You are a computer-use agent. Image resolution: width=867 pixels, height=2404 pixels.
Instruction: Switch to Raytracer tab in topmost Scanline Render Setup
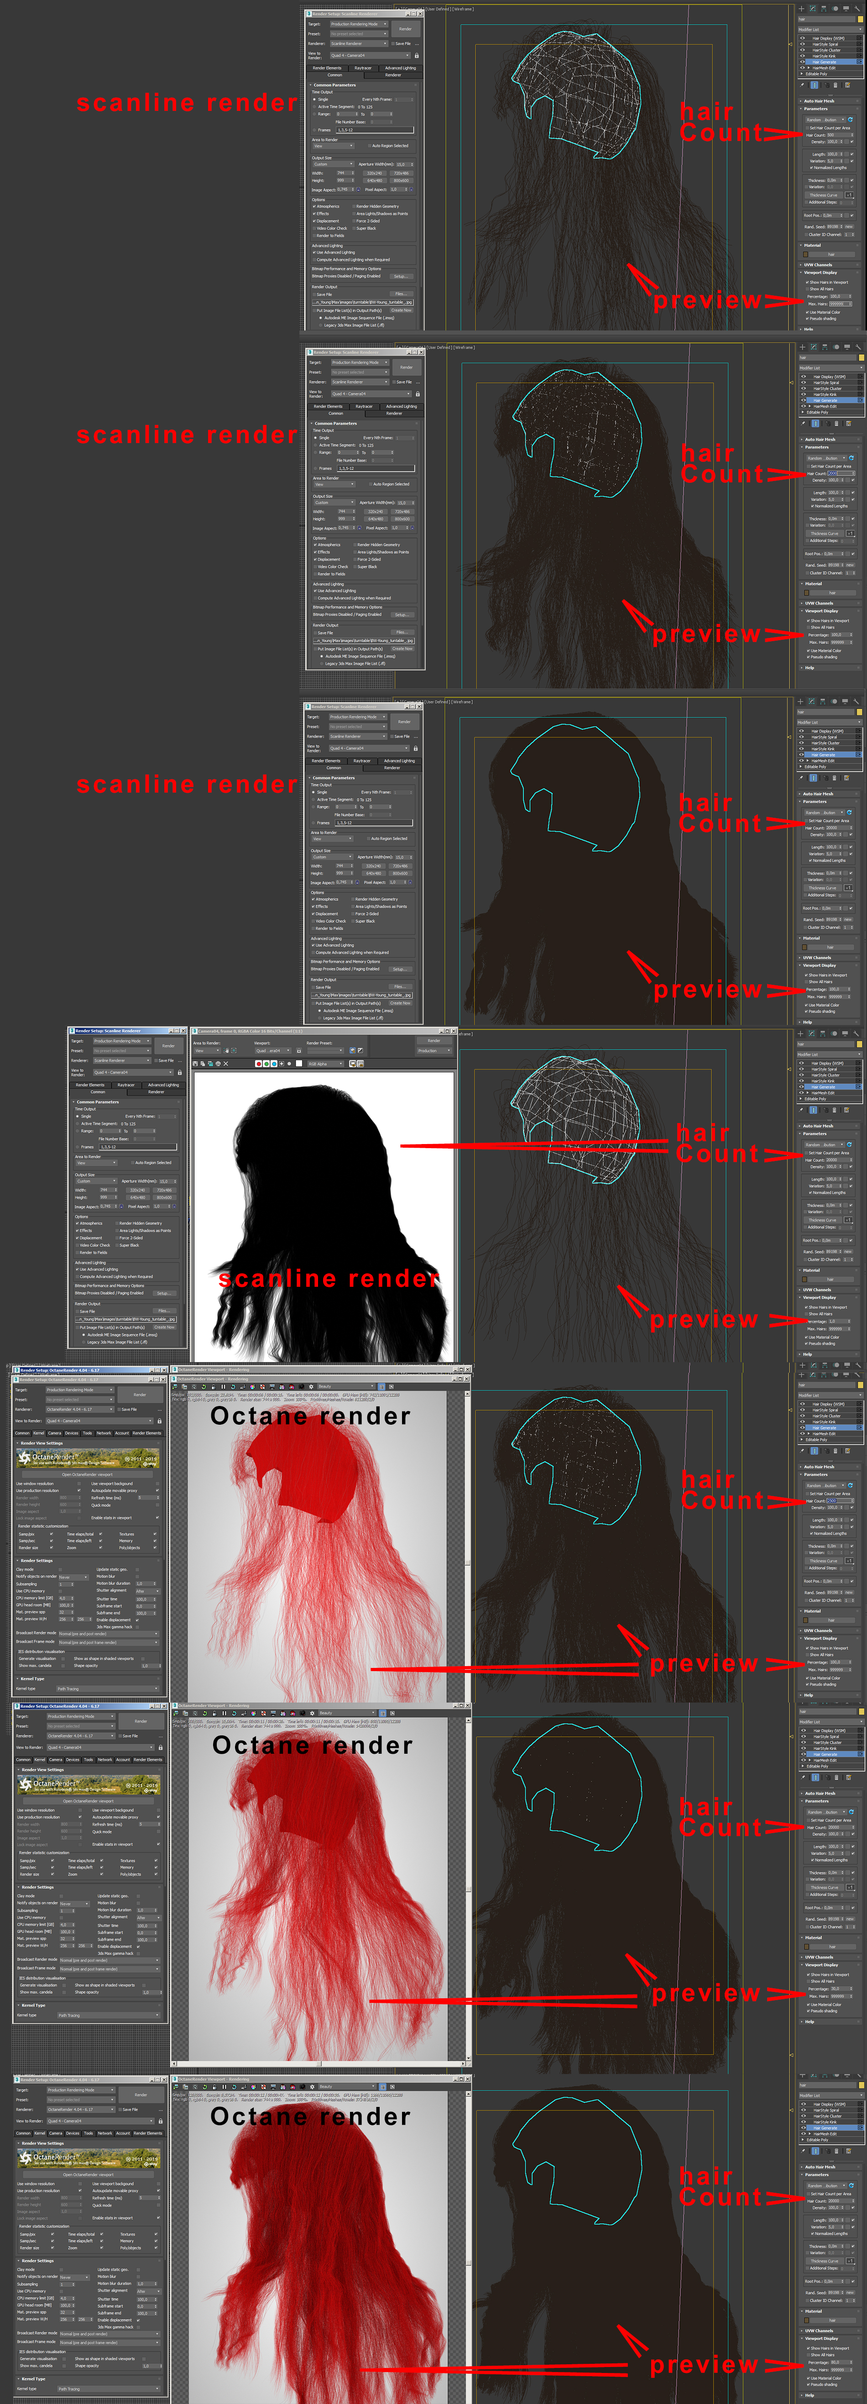[363, 68]
